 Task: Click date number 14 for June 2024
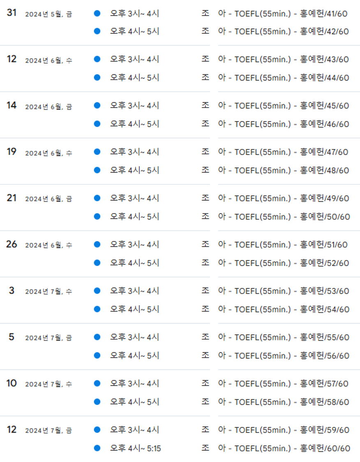12,105
